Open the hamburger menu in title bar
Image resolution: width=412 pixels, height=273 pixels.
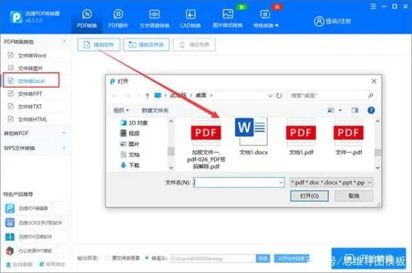(x=373, y=6)
